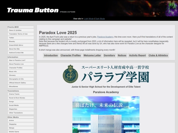Open the Clubs & Athletics tab
Viewport: 178px width, 133px height.
click(x=158, y=55)
